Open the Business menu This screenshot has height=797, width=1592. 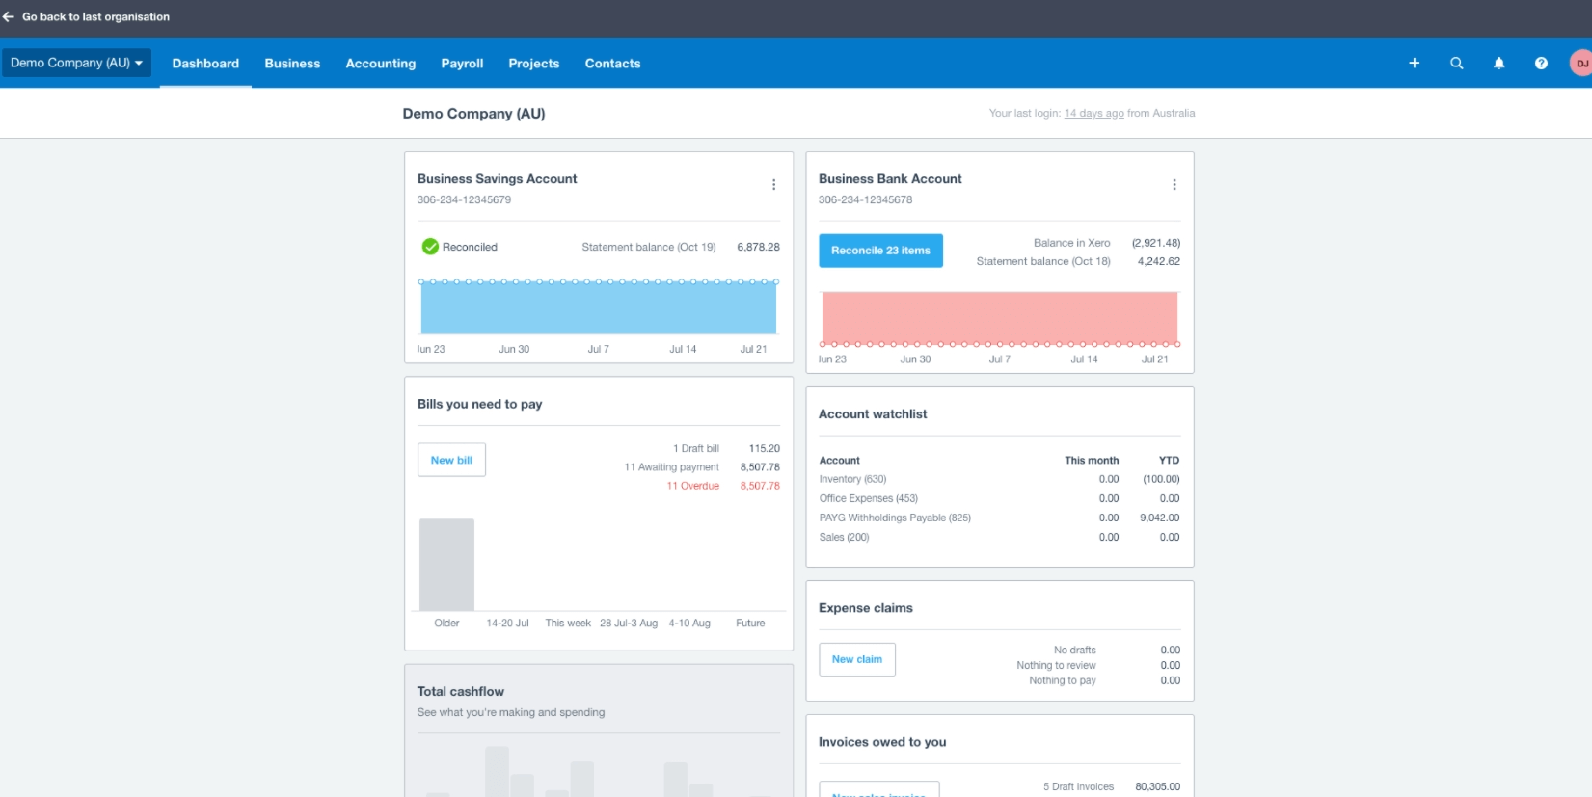click(292, 64)
